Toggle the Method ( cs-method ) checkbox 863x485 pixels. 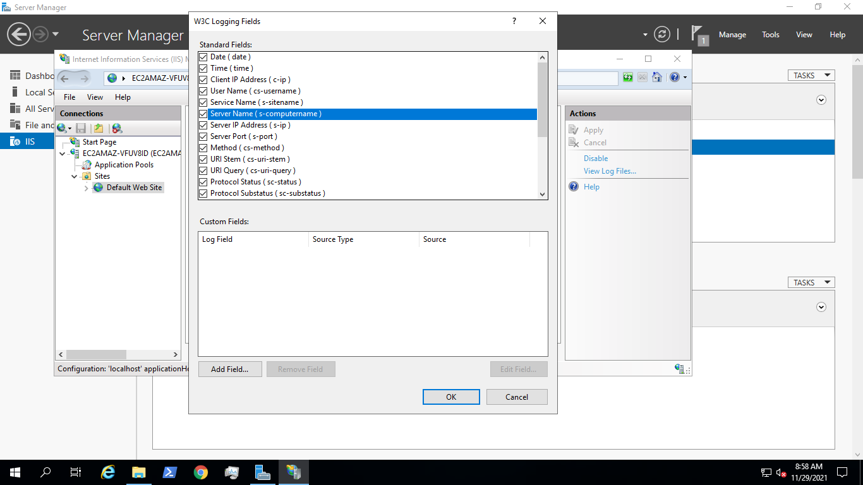tap(203, 148)
